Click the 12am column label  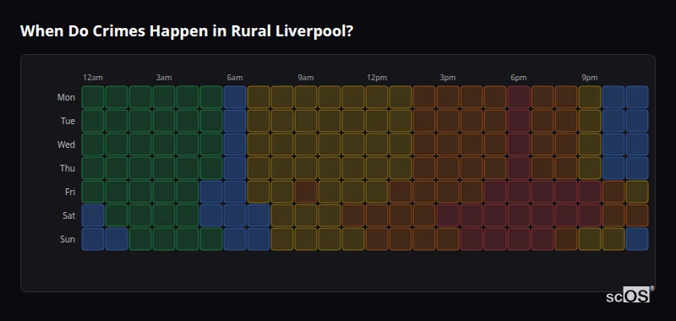point(93,78)
